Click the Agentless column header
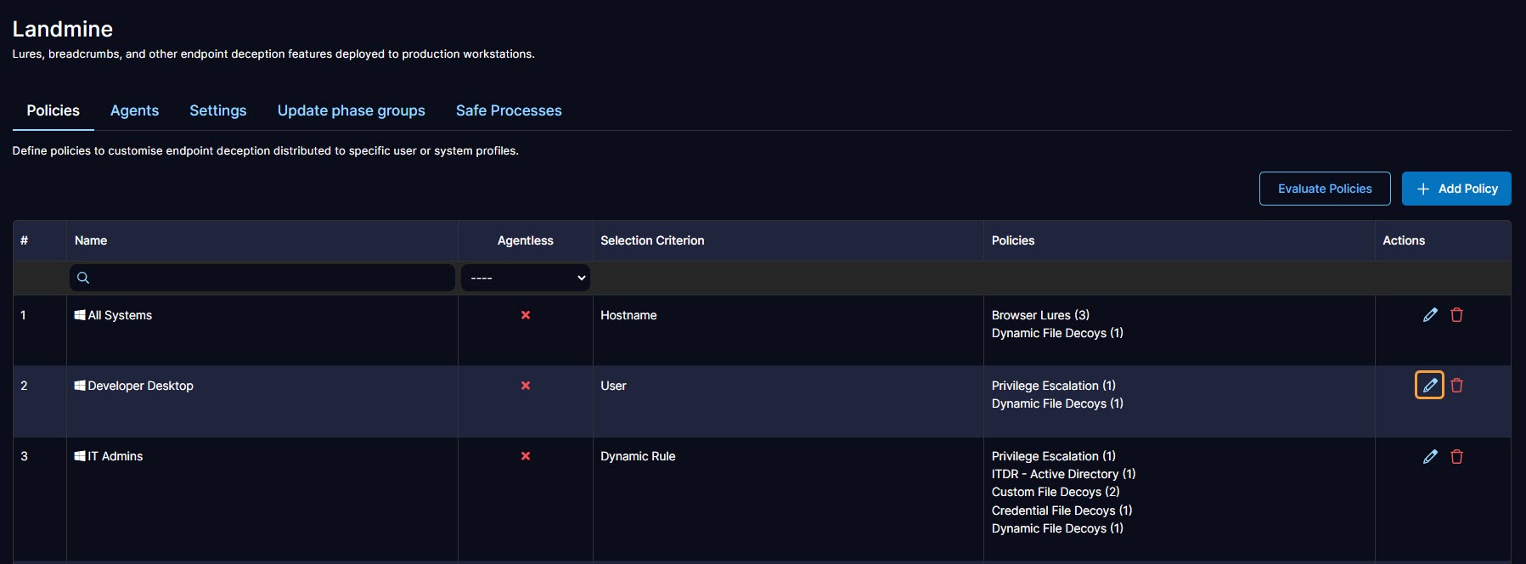The height and width of the screenshot is (564, 1526). click(x=526, y=240)
